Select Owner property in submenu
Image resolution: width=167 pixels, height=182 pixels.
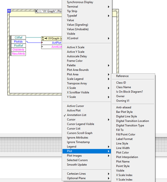tap(133, 96)
